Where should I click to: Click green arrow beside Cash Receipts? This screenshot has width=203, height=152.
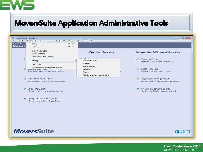(138, 69)
